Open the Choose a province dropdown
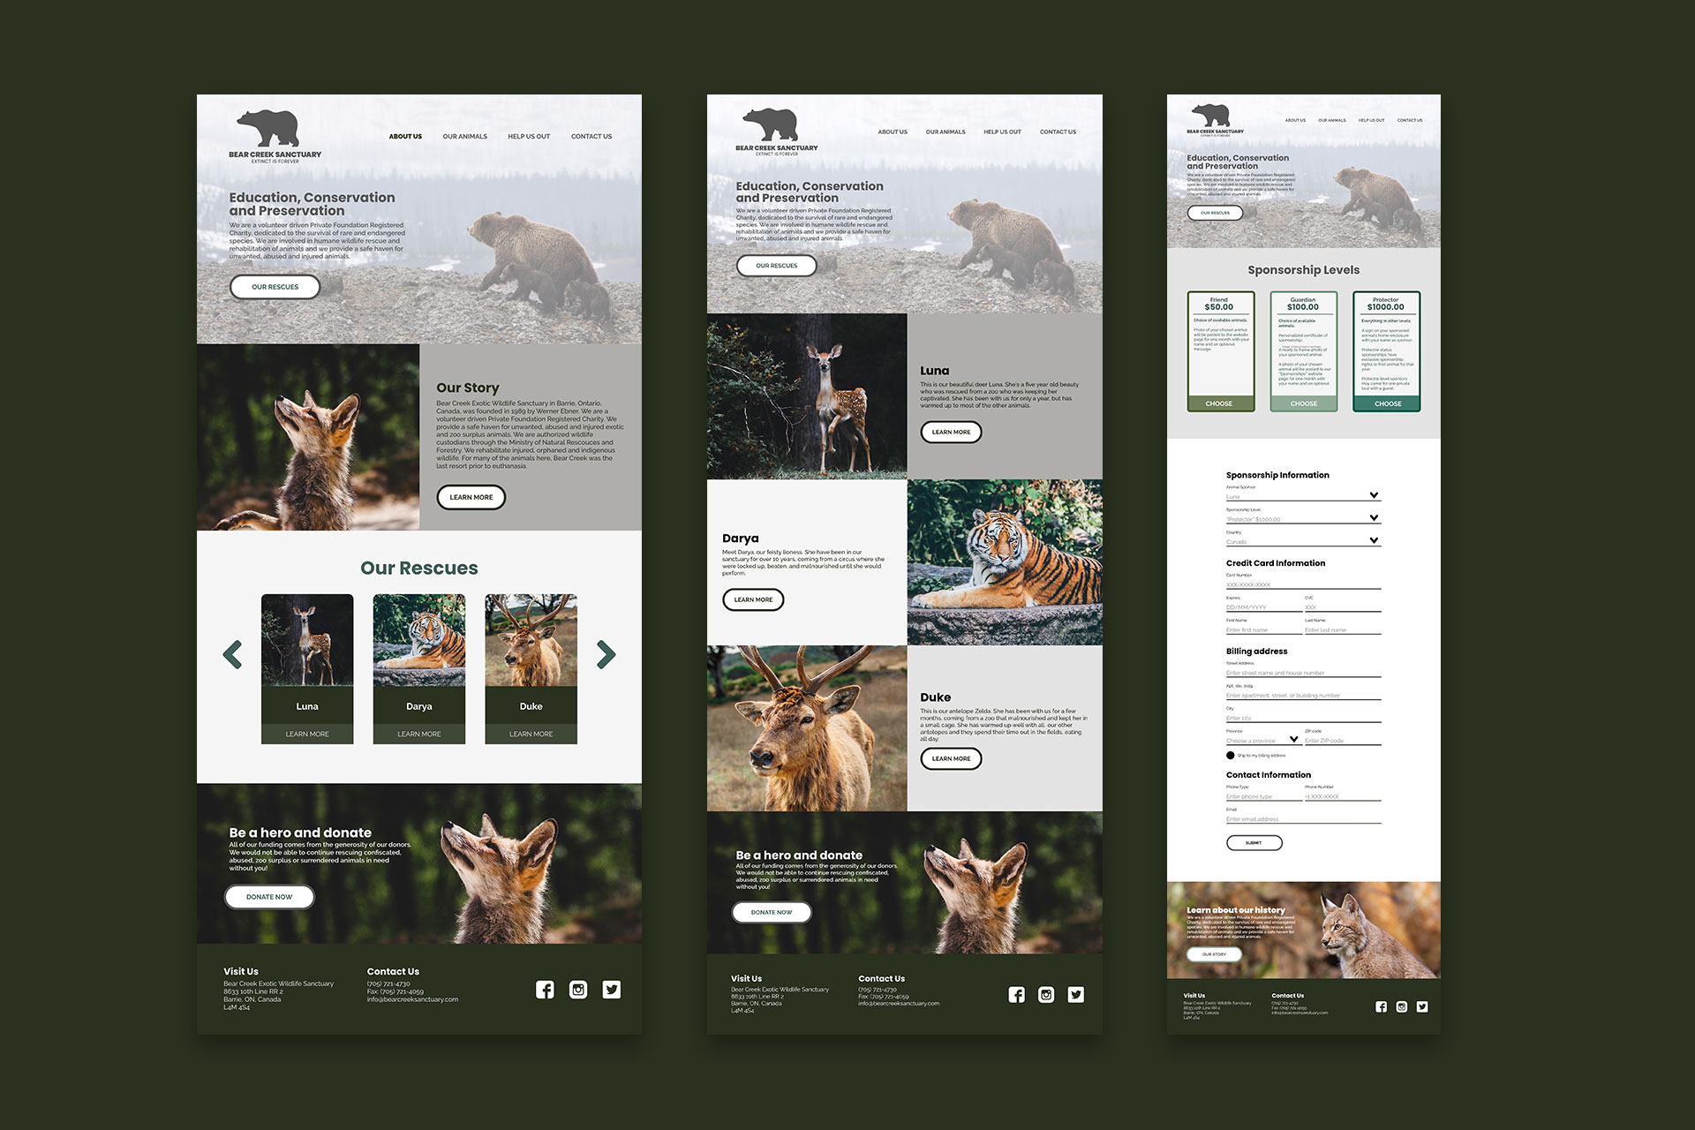Screen dimensions: 1695x1130 1262,741
